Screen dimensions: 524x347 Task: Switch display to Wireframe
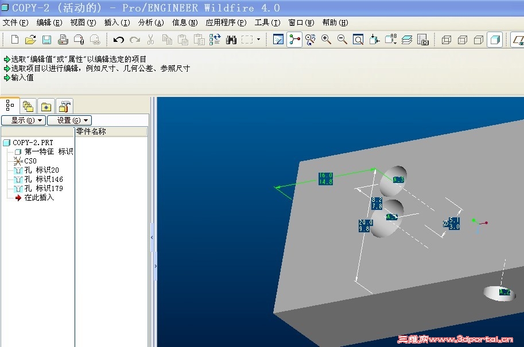(x=447, y=40)
